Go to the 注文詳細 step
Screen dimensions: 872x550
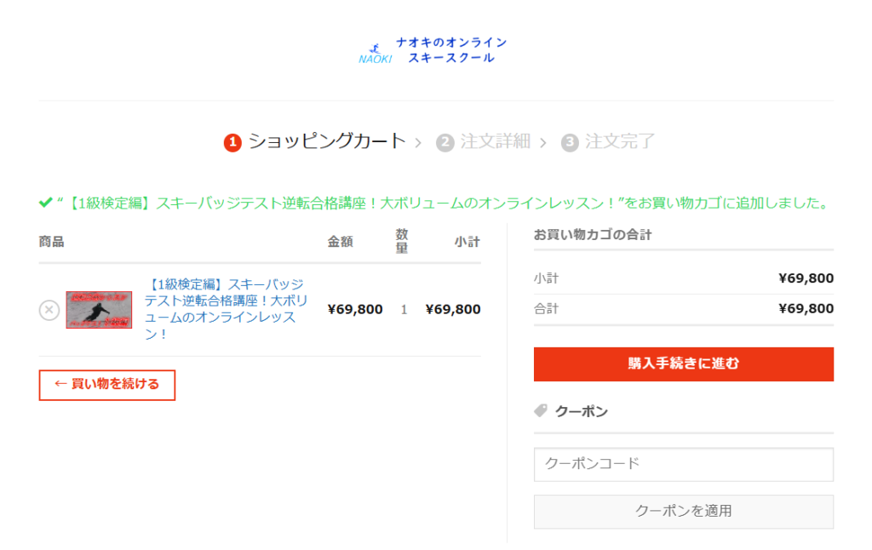click(496, 141)
